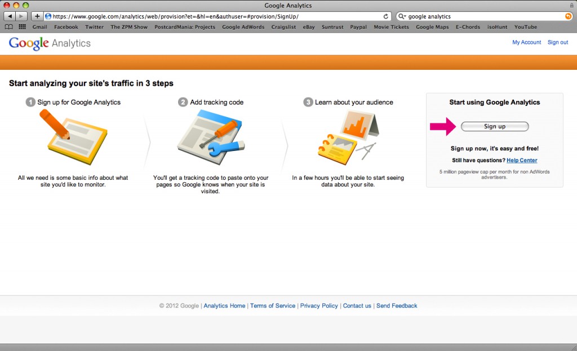This screenshot has width=577, height=351.
Task: Click the Google Analytics logo
Action: pos(50,43)
